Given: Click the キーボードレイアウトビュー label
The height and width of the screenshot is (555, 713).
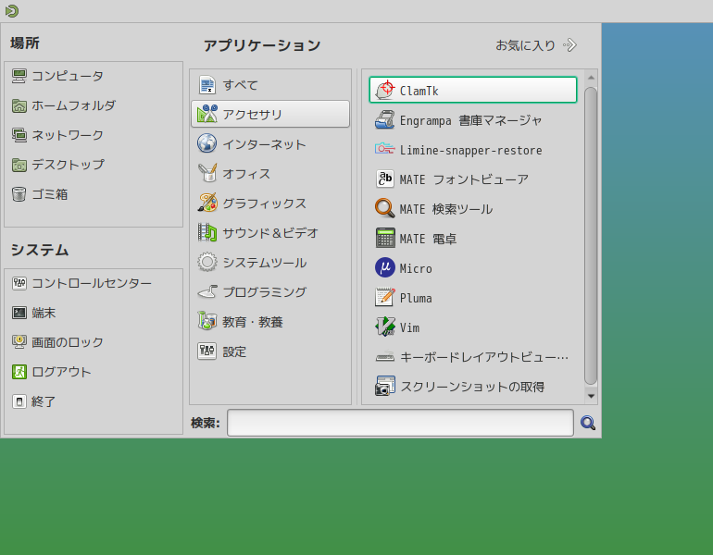Looking at the screenshot, I should coord(484,357).
